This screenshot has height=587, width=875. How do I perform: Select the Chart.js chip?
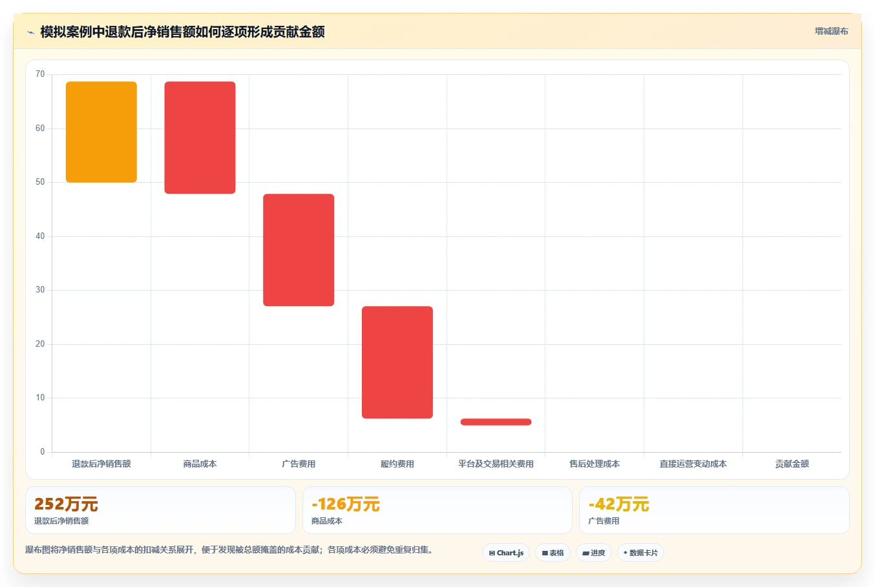[x=506, y=553]
